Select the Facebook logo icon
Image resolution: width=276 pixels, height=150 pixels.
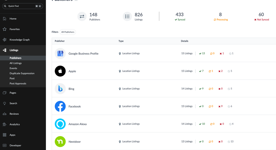(60, 106)
